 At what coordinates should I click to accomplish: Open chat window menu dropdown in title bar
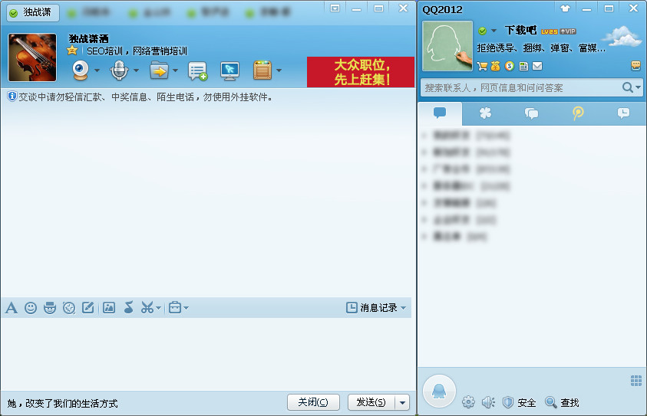[335, 8]
